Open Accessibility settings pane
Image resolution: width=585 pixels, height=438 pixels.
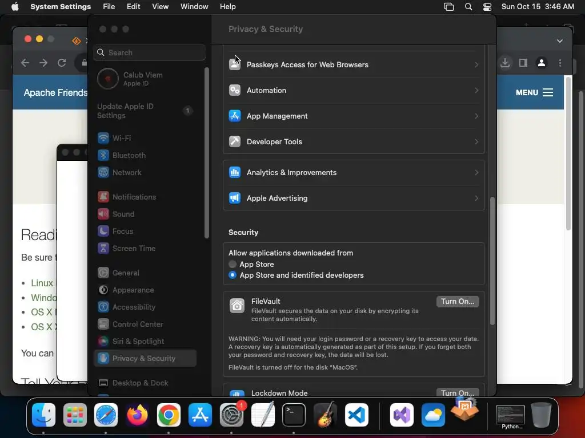pos(145,307)
